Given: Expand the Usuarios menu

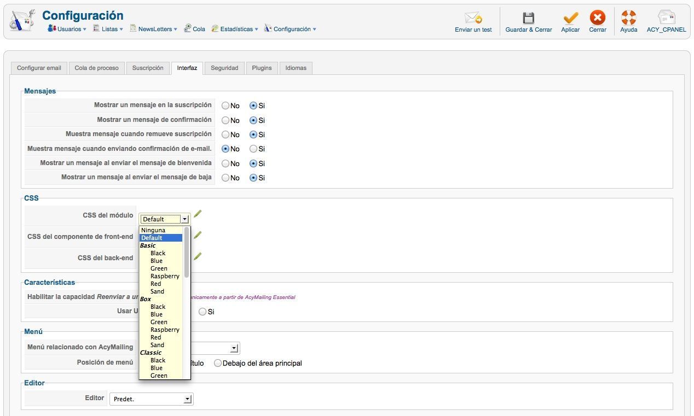Looking at the screenshot, I should 66,29.
